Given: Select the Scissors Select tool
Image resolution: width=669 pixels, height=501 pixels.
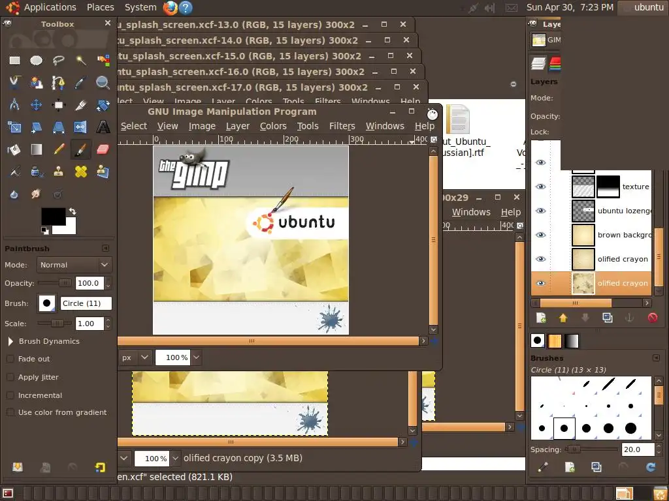Looking at the screenshot, I should 14,82.
